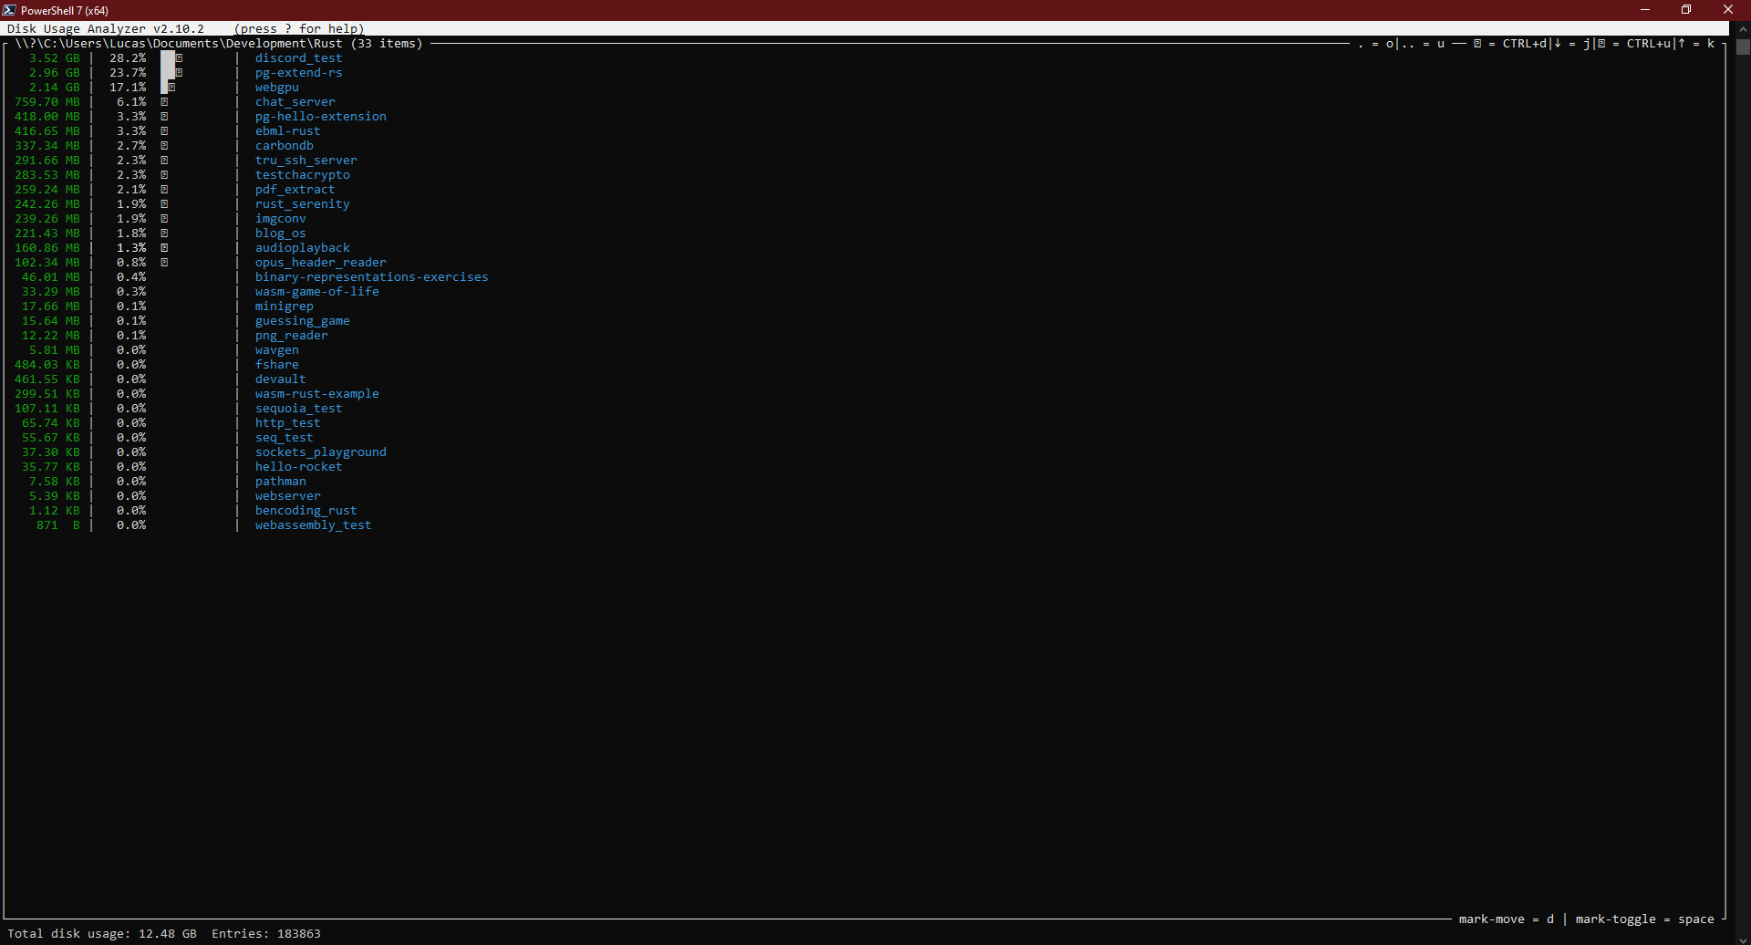1751x945 pixels.
Task: Select the rust_serenity directory entry
Action: click(302, 204)
